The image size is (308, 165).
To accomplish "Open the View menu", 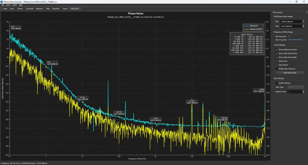I will [x=8, y=5].
